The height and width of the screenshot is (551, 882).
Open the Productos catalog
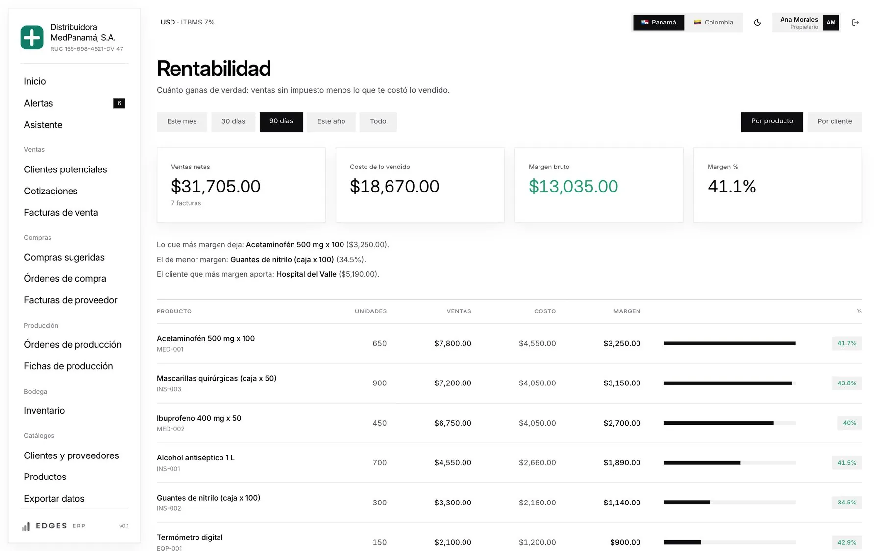click(x=45, y=477)
